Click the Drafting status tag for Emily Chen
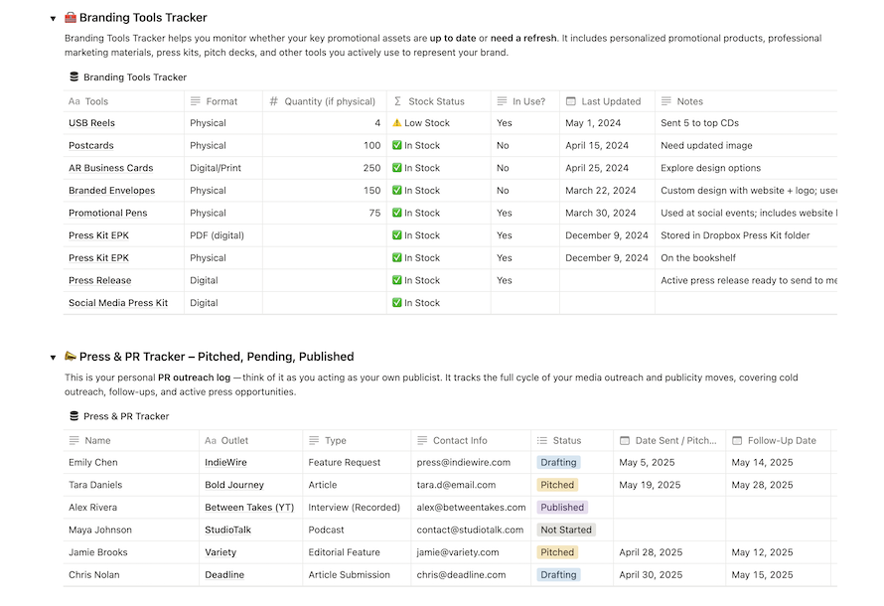 click(x=558, y=463)
